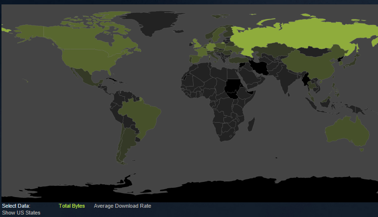This screenshot has height=217, width=378.
Task: Select Russia on the world map
Action: pyautogui.click(x=301, y=35)
